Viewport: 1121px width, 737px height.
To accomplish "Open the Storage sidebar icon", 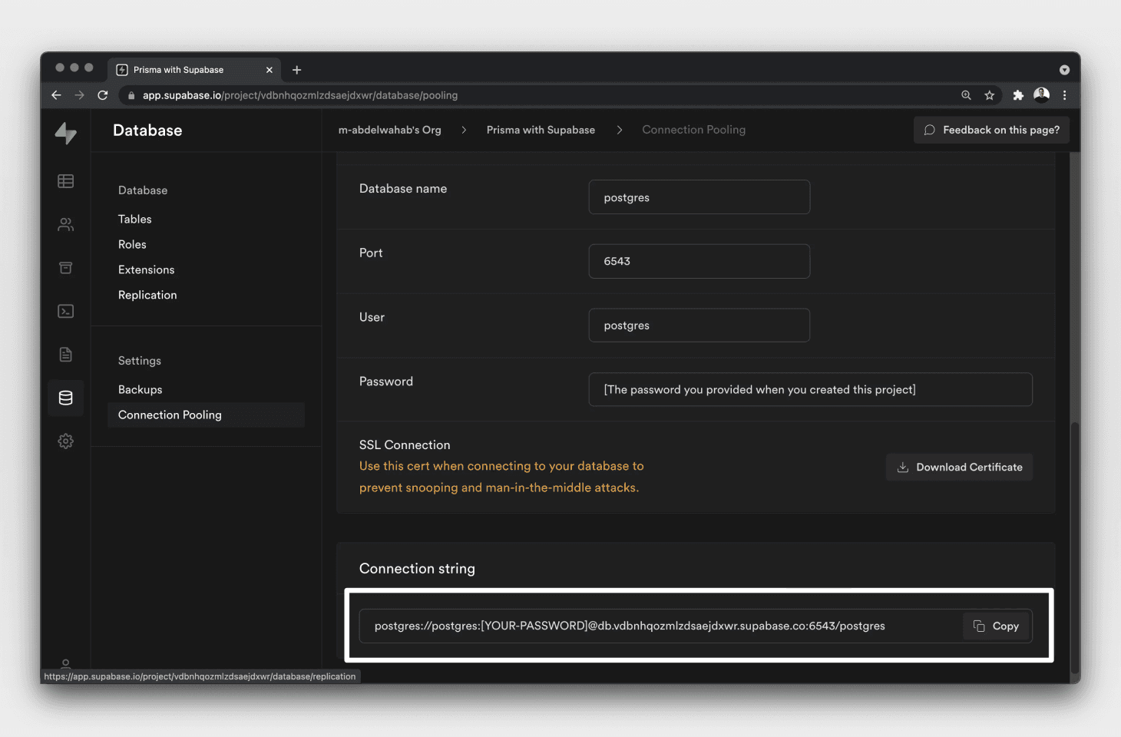I will click(66, 268).
